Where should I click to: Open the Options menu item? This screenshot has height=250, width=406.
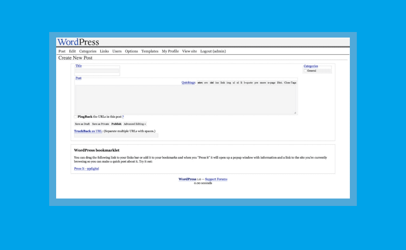click(x=131, y=51)
